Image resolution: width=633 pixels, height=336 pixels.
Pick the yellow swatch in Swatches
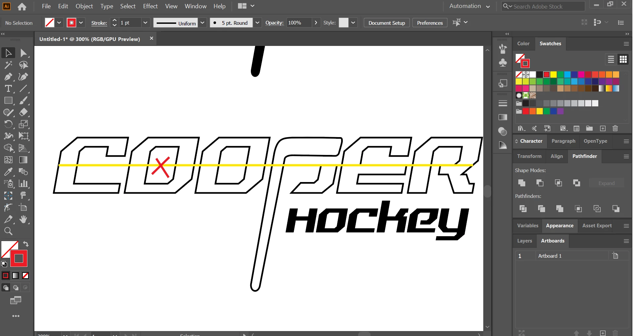point(554,75)
